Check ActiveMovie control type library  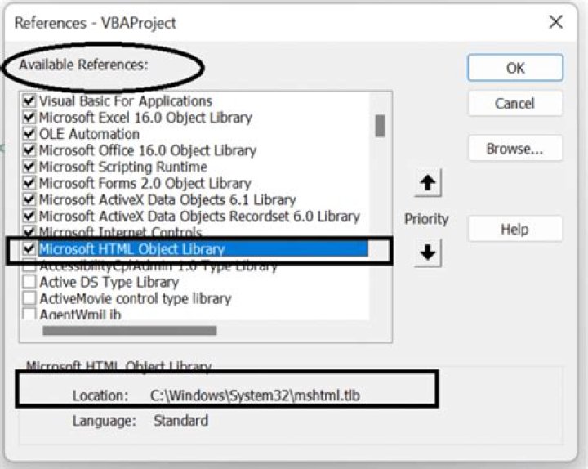(x=29, y=298)
